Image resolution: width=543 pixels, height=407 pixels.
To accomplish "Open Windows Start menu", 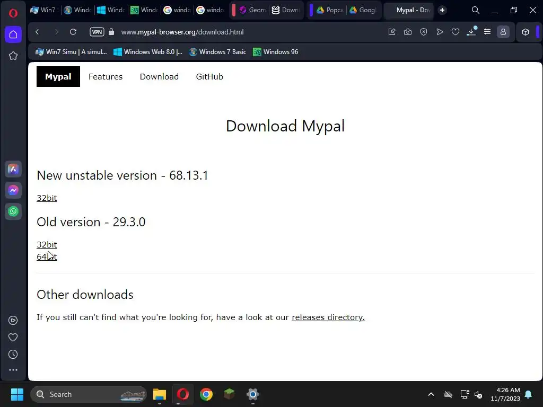I will click(17, 394).
